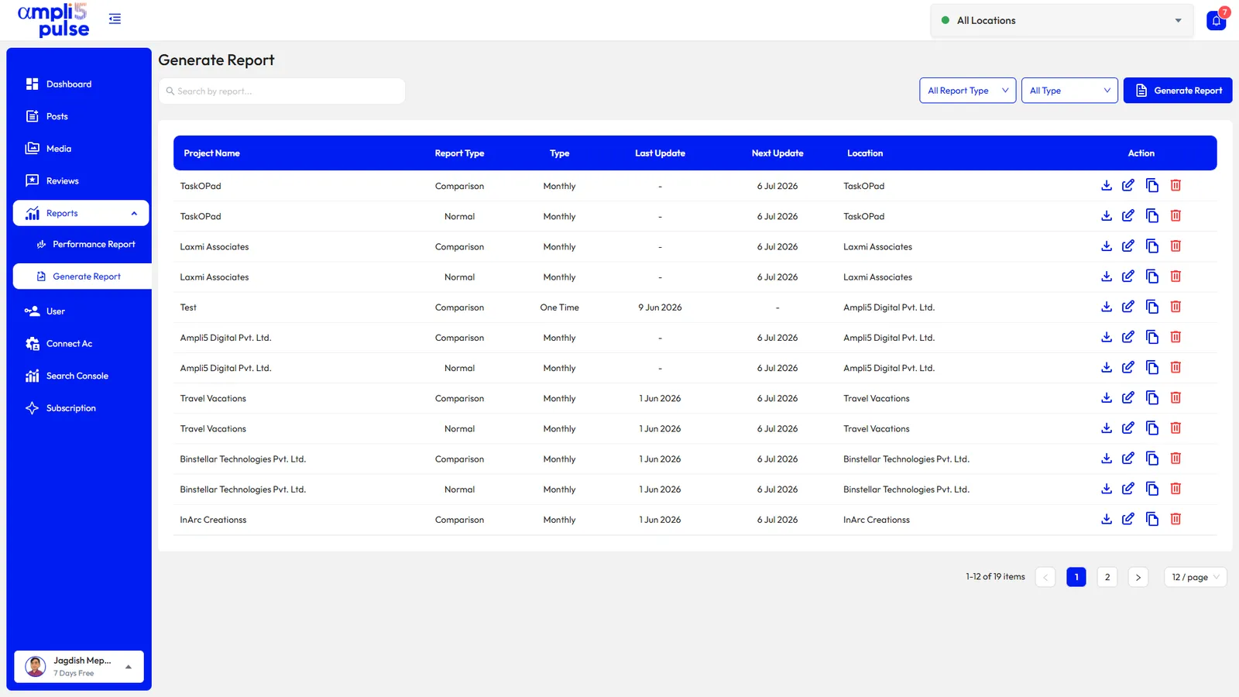Delete the InArc Creationss report
This screenshot has width=1239, height=697.
1176,520
